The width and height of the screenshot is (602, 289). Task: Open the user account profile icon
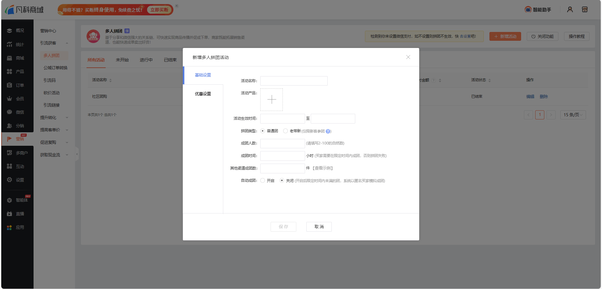(570, 10)
